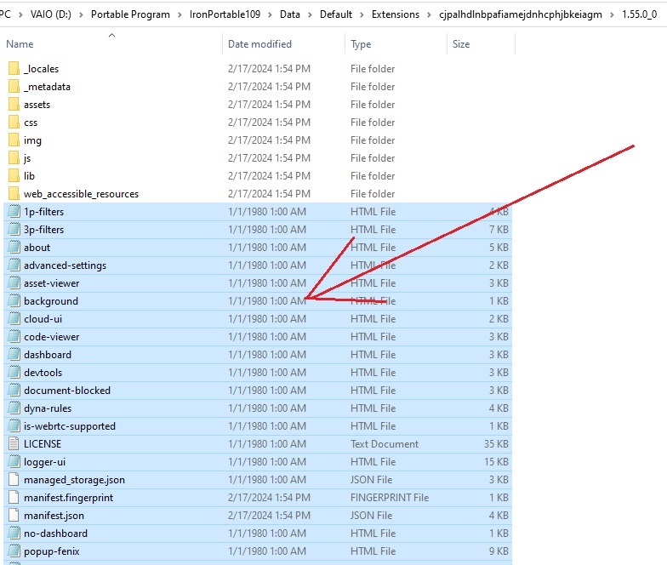Select the document-blocked file name

coord(67,390)
